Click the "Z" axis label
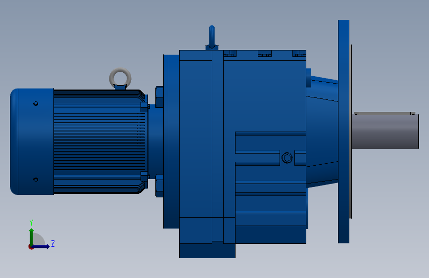 tap(53, 243)
